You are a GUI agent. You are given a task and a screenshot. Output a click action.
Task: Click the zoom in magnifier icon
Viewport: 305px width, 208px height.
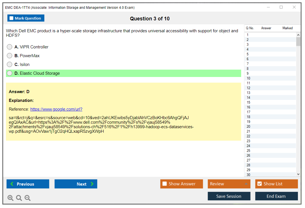pyautogui.click(x=10, y=198)
